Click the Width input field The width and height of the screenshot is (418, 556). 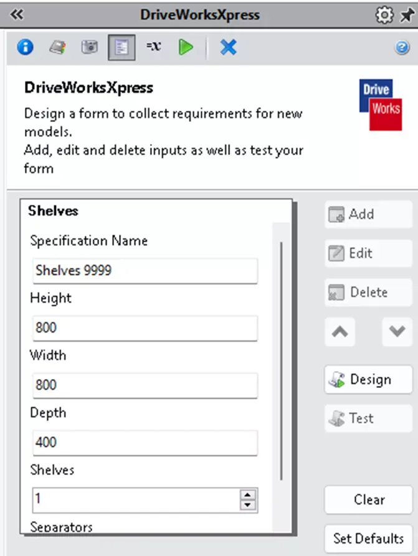pos(145,385)
